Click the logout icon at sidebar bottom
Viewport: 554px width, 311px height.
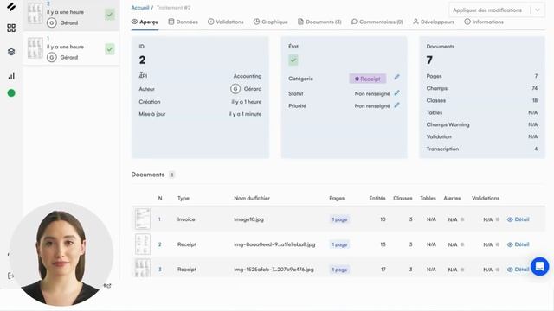click(10, 276)
